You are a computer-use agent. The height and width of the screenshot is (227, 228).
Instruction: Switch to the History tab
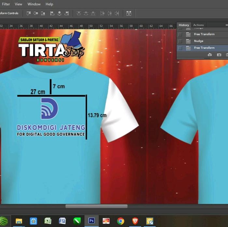tap(184, 25)
